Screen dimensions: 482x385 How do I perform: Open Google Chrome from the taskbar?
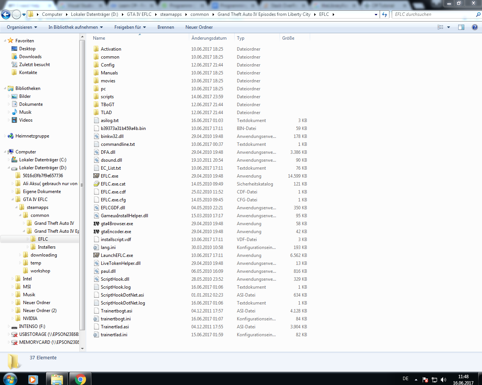point(80,379)
